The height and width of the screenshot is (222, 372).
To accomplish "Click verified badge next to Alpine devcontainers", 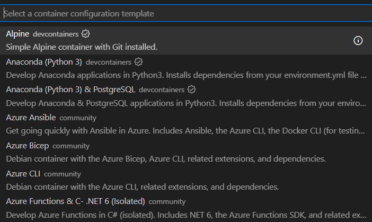I will click(x=85, y=34).
